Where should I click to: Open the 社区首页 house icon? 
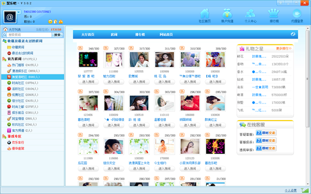tap(205, 14)
